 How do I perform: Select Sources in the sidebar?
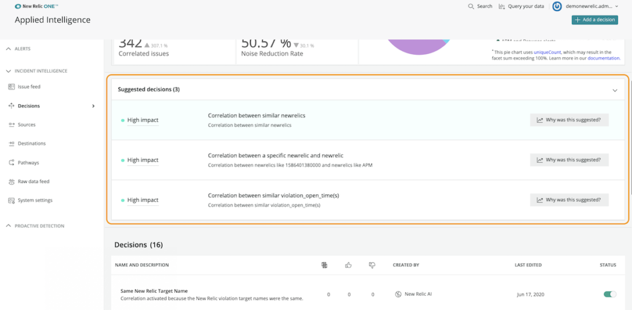22,125
